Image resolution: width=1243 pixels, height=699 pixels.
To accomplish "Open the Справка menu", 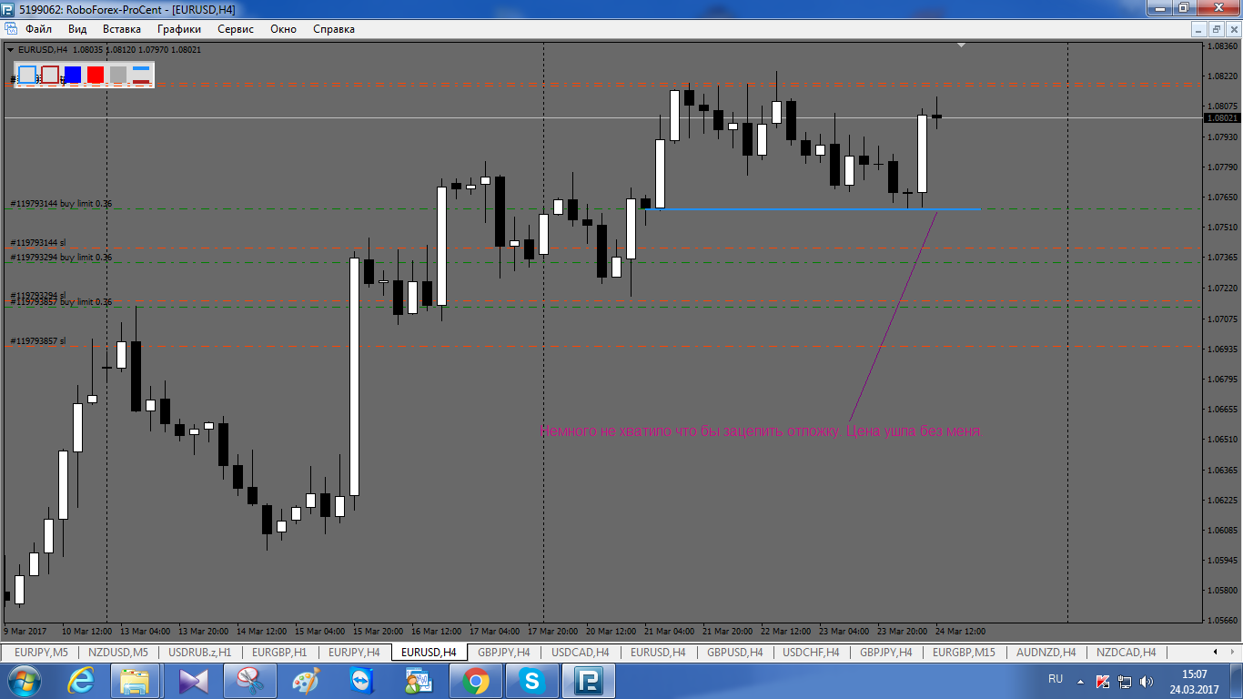I will [334, 29].
